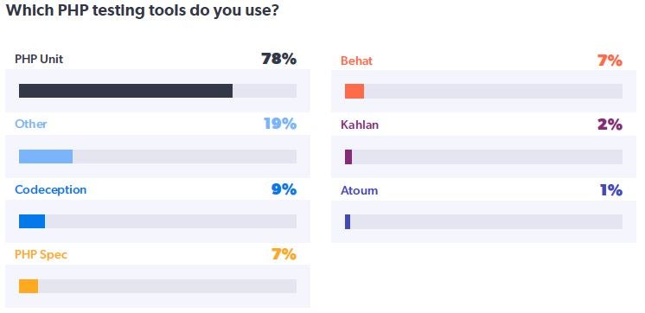This screenshot has width=645, height=313.
Task: Click the PHP Unit dark progress bar
Action: (x=125, y=91)
